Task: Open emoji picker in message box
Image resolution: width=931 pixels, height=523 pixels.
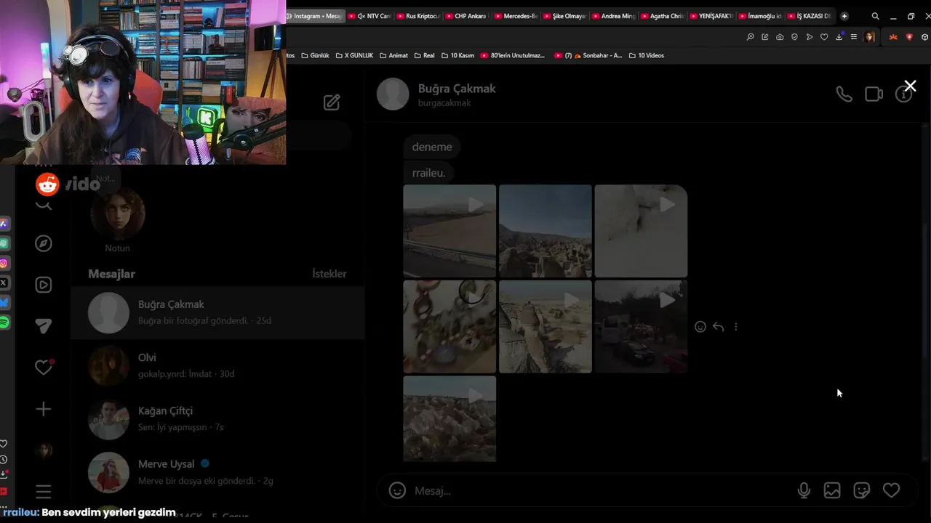Action: click(397, 490)
